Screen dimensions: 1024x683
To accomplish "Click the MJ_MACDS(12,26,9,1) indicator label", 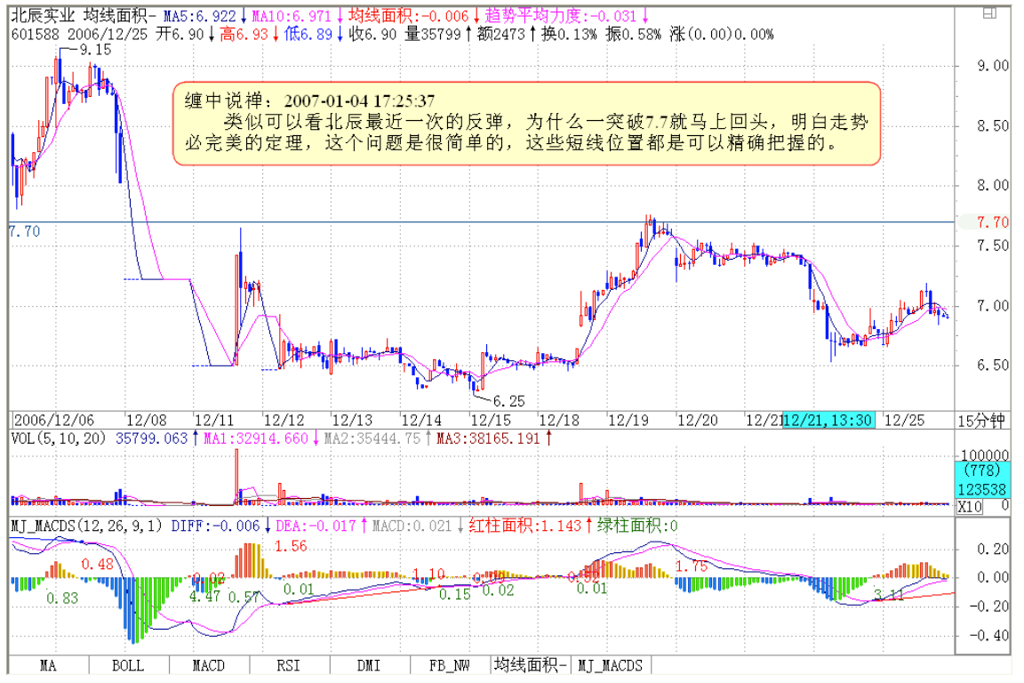I will [86, 526].
